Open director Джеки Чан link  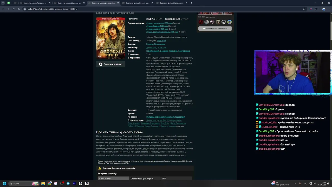[151, 48]
